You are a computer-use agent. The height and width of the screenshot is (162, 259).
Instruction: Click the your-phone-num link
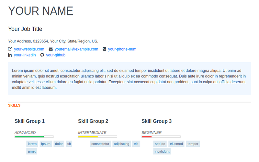pos(122,49)
